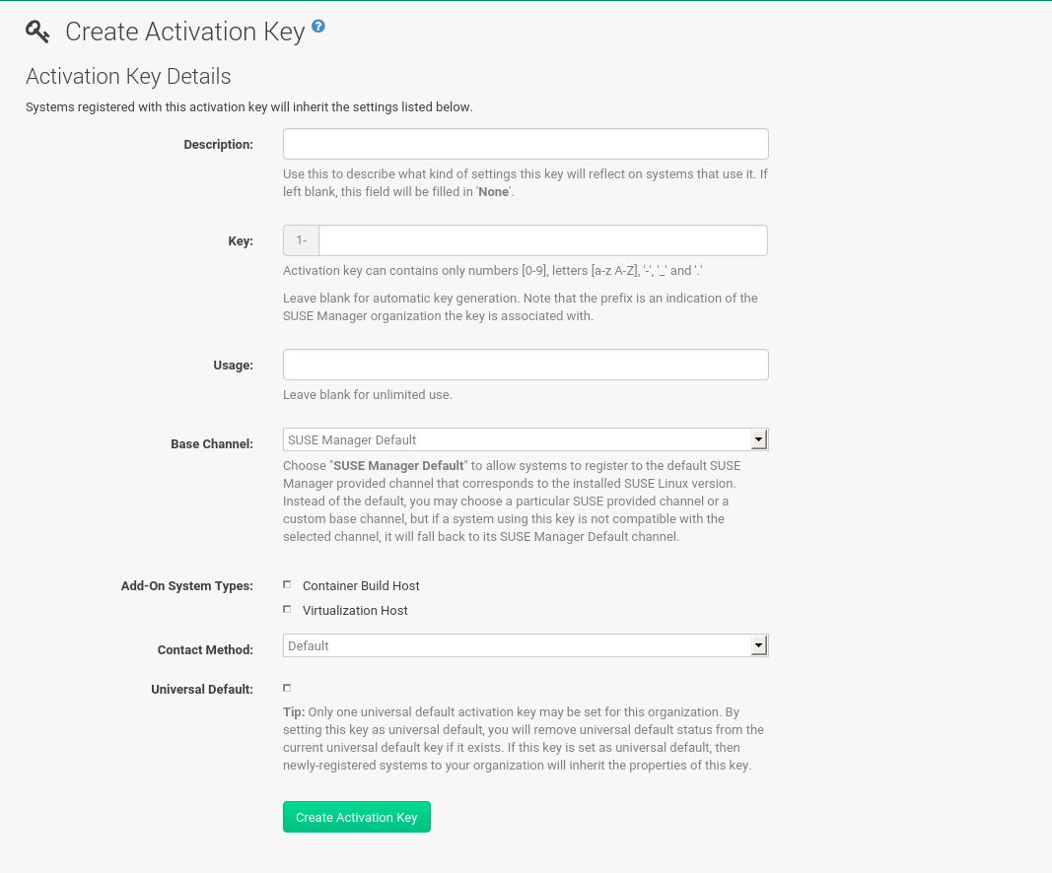This screenshot has height=873, width=1052.
Task: Open the help via blue question mark icon
Action: click(317, 27)
